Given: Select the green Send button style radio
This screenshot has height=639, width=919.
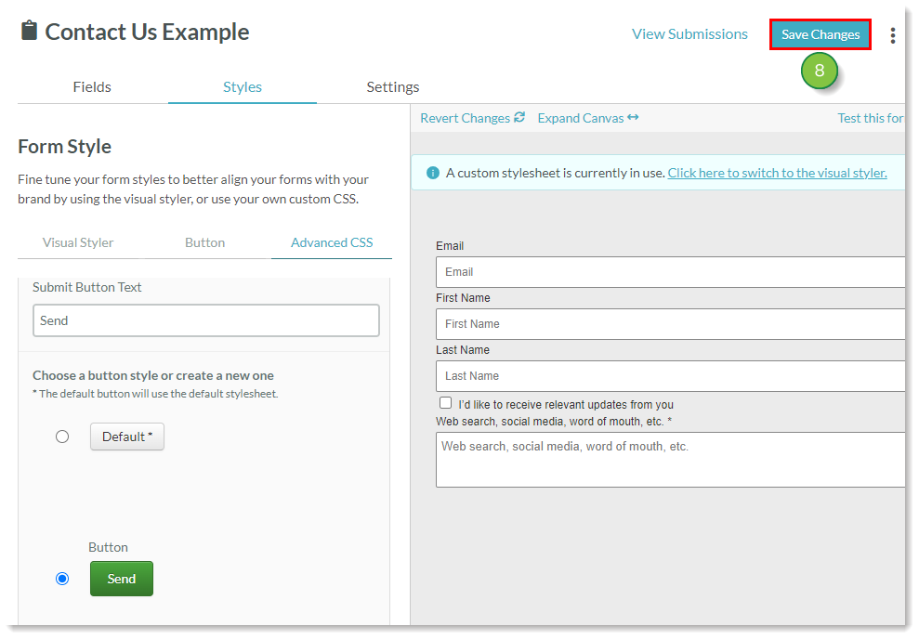Looking at the screenshot, I should tap(62, 579).
